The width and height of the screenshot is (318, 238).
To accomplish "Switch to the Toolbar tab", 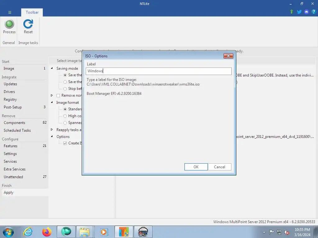I will click(x=32, y=12).
